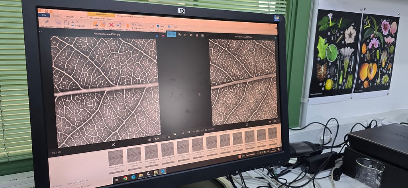
Task: Select the Administrar contextual tab
Action: point(101,14)
